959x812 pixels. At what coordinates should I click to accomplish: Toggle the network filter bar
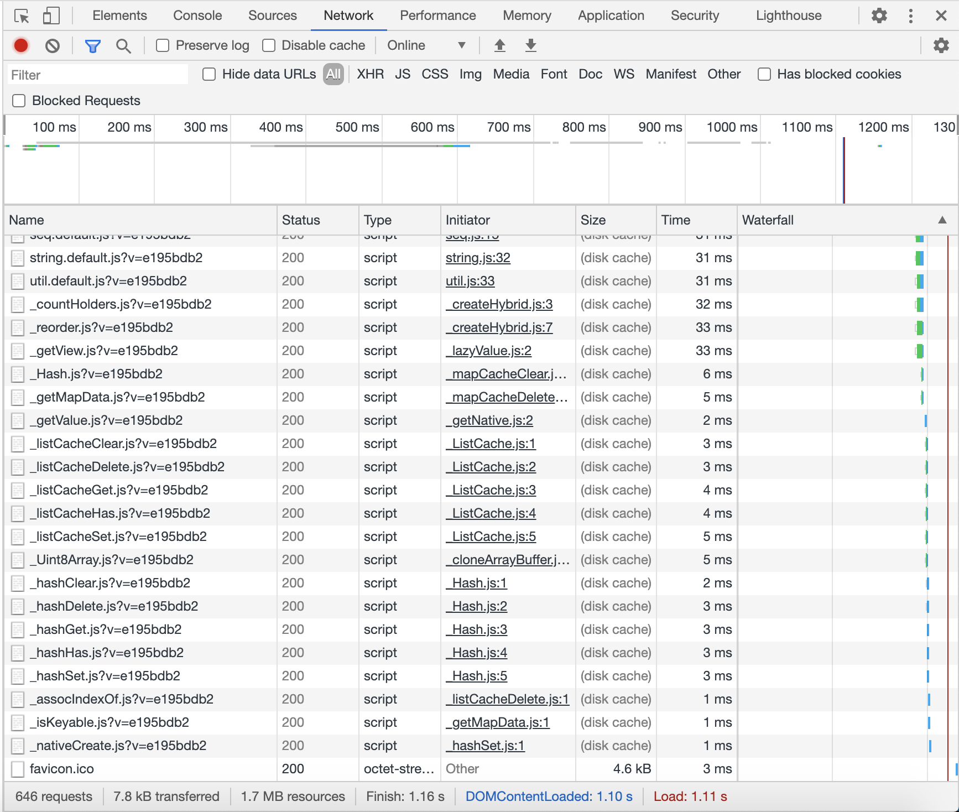[x=92, y=45]
